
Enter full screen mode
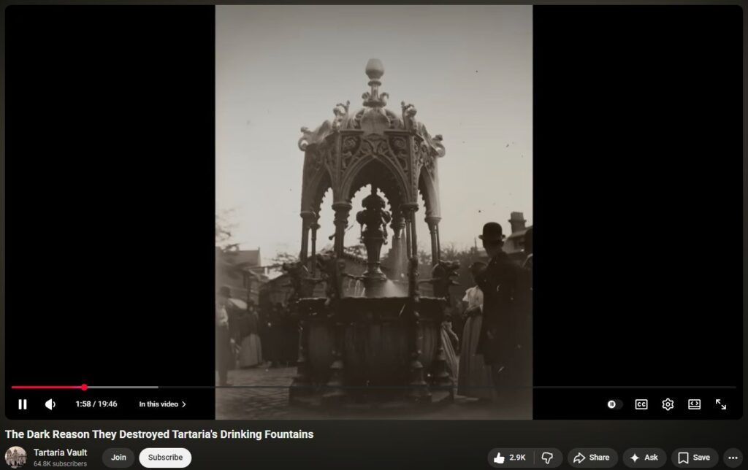click(x=721, y=404)
